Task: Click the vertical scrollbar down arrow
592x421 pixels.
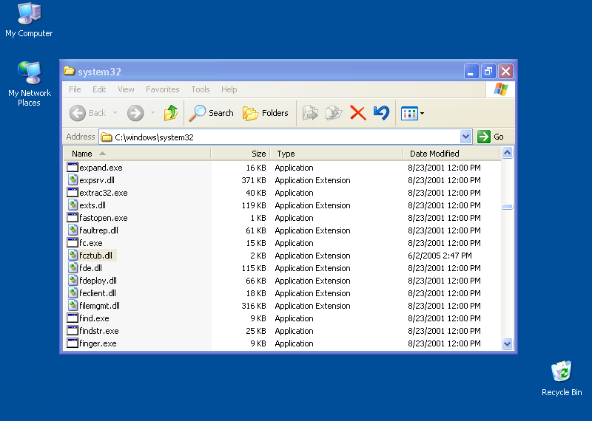Action: [508, 343]
